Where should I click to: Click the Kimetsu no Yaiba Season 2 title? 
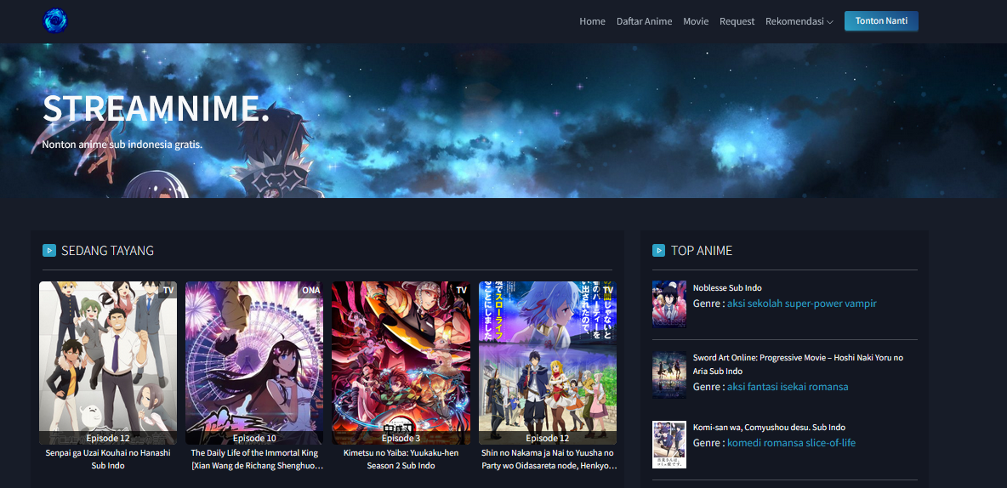[x=401, y=459]
